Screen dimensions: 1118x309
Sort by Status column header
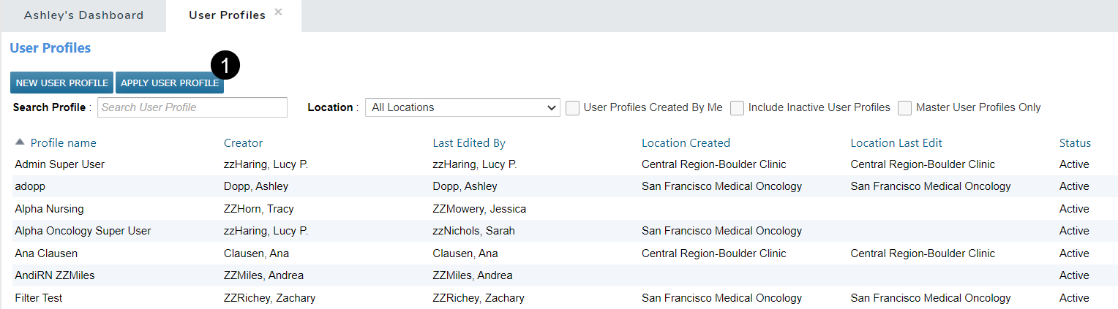click(1075, 143)
